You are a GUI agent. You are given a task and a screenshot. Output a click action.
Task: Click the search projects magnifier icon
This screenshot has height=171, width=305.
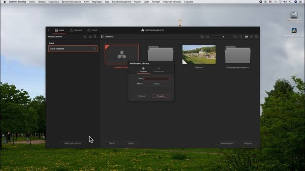[x=256, y=37]
